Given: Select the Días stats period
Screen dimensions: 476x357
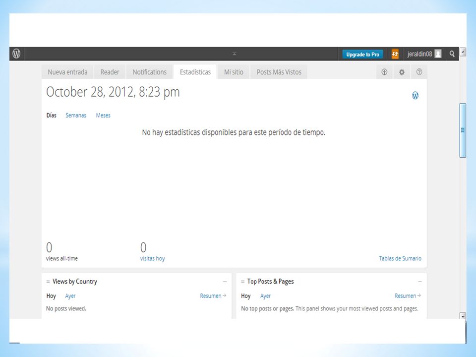Looking at the screenshot, I should (x=51, y=116).
